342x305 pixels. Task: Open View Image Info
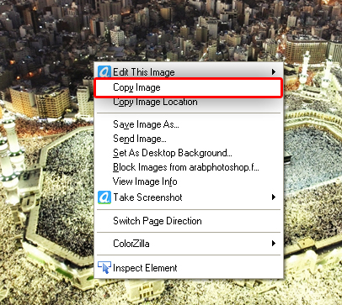(x=188, y=181)
